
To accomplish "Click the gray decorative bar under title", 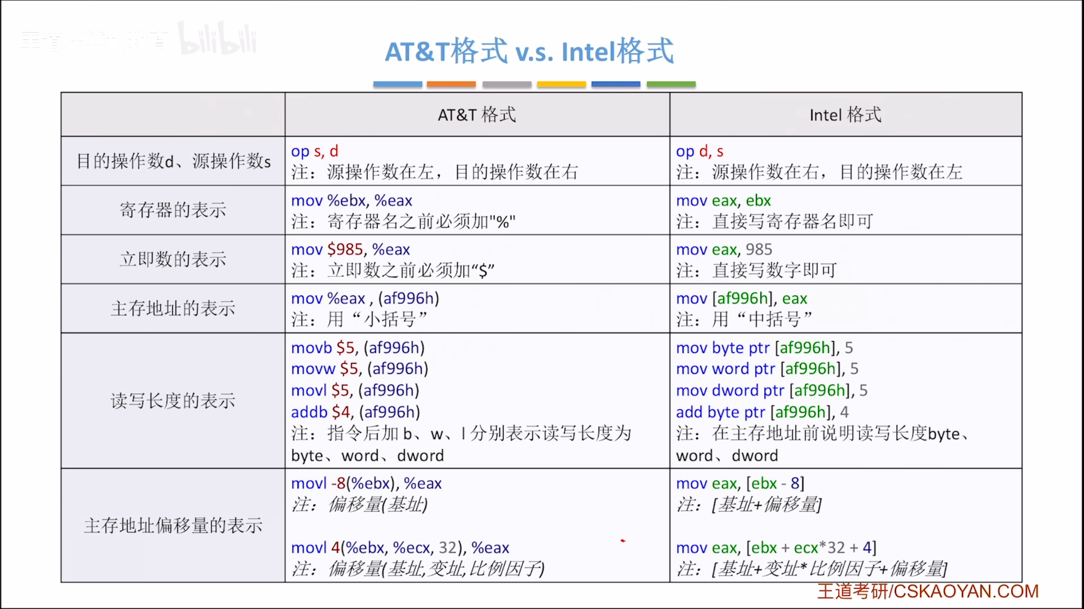I will 506,84.
